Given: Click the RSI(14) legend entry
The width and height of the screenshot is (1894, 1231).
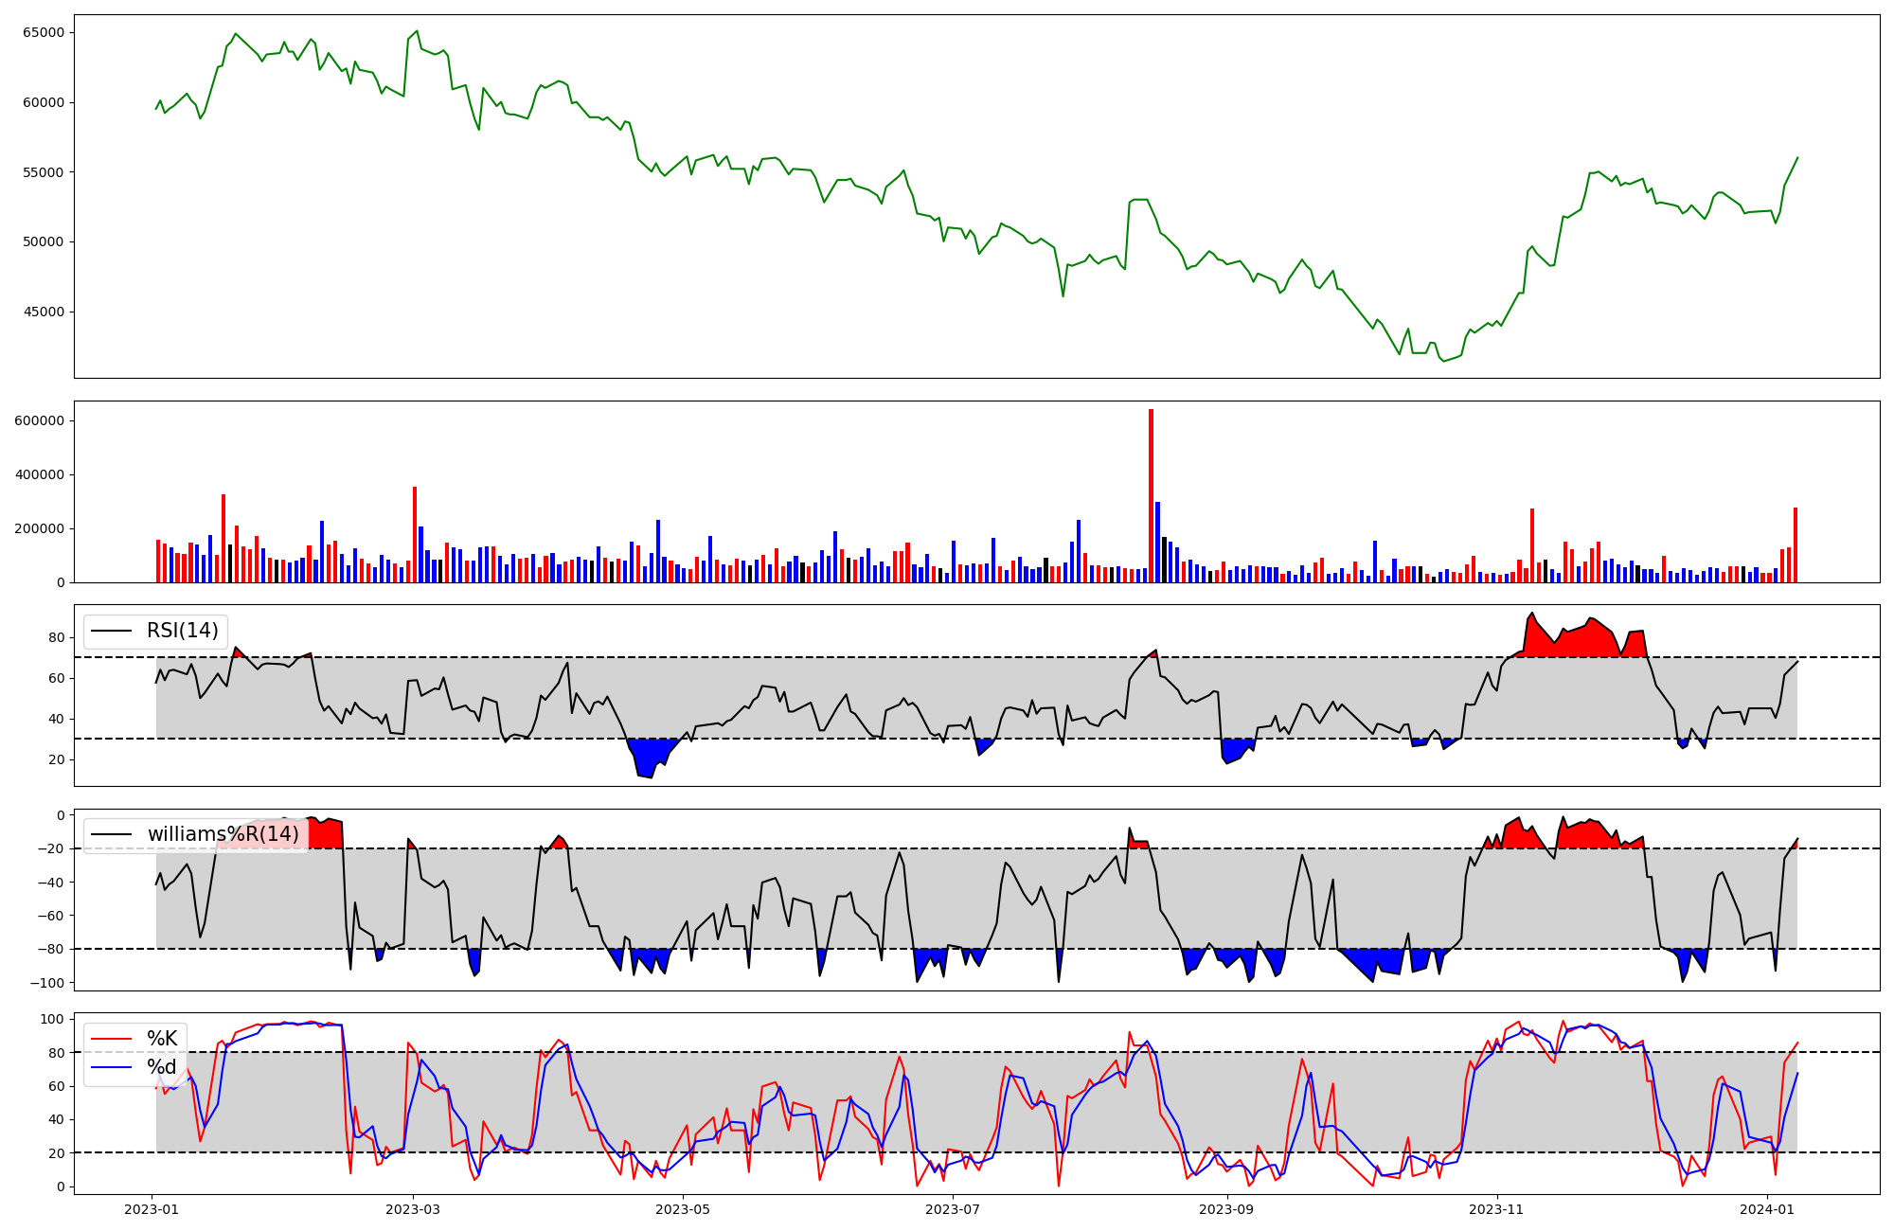Looking at the screenshot, I should coord(182,631).
